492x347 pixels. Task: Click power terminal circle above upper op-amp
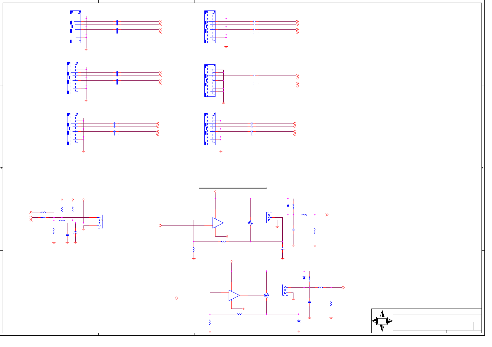click(215, 191)
